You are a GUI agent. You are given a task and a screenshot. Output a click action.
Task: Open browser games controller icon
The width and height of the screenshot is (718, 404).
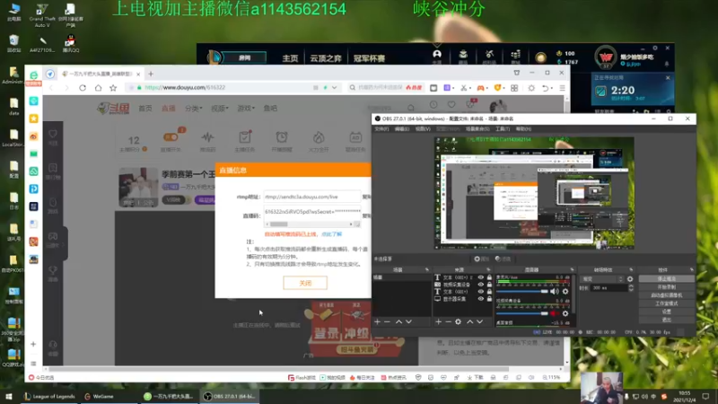480,87
